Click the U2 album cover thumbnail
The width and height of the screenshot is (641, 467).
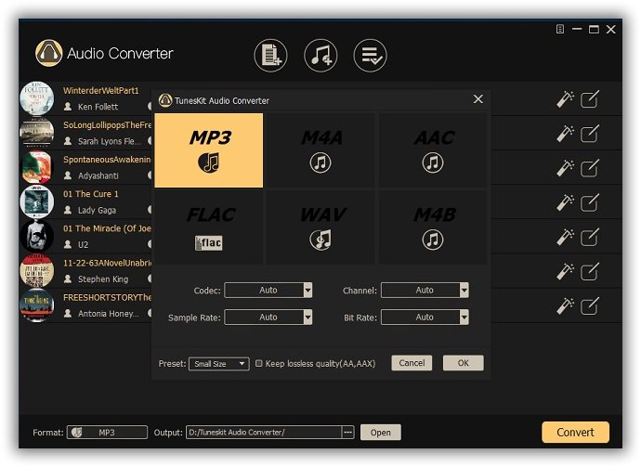(37, 237)
